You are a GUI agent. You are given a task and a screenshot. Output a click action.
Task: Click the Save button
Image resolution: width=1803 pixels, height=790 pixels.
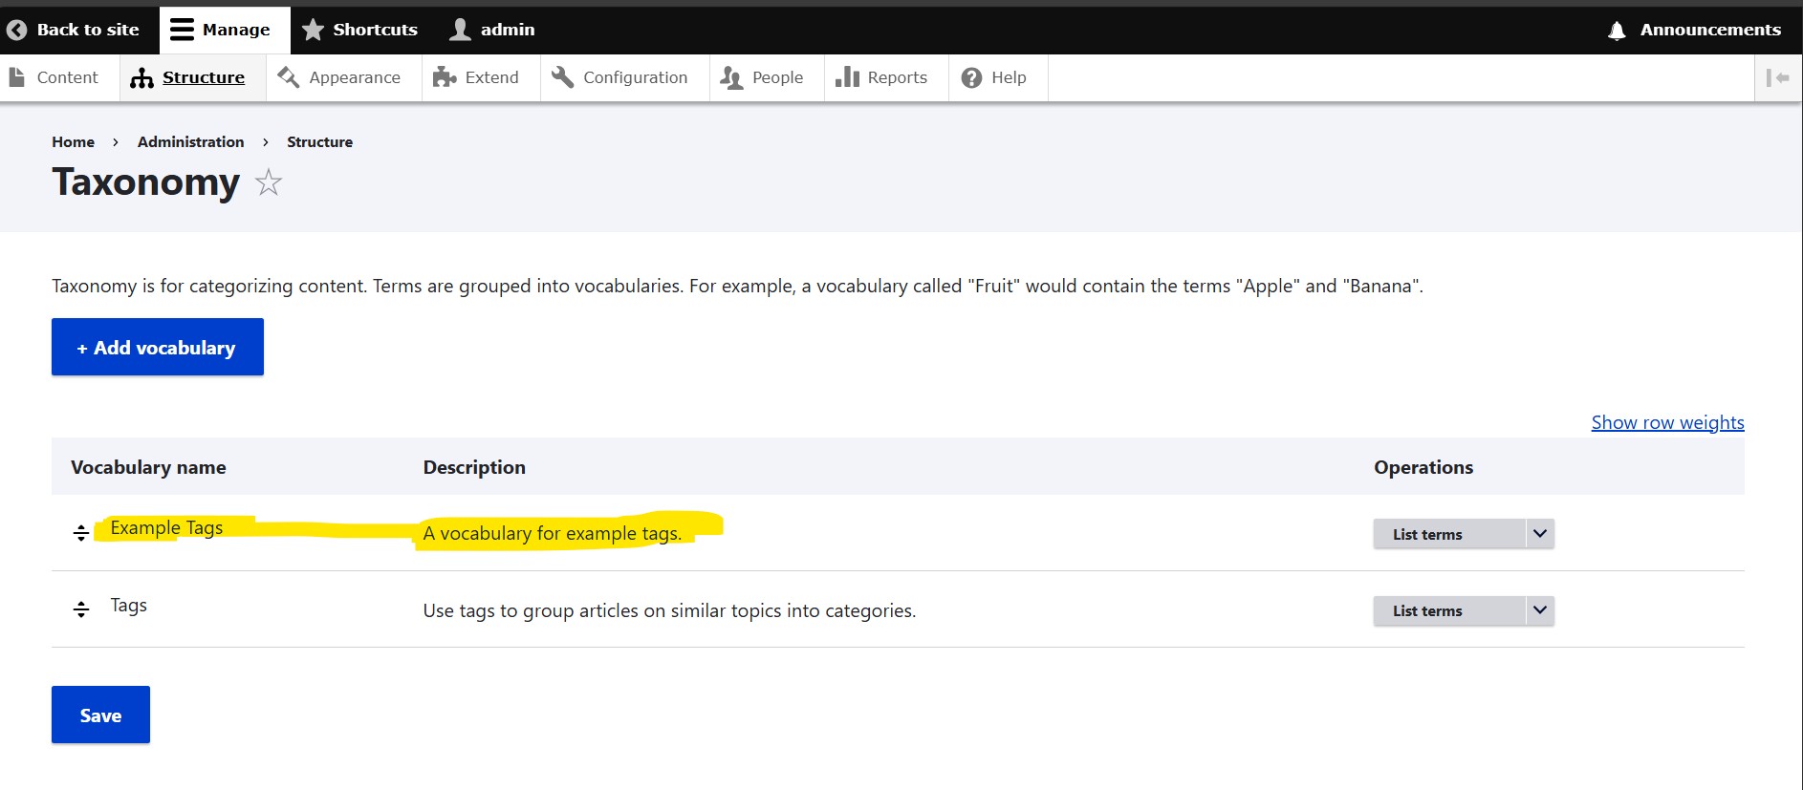pos(100,715)
